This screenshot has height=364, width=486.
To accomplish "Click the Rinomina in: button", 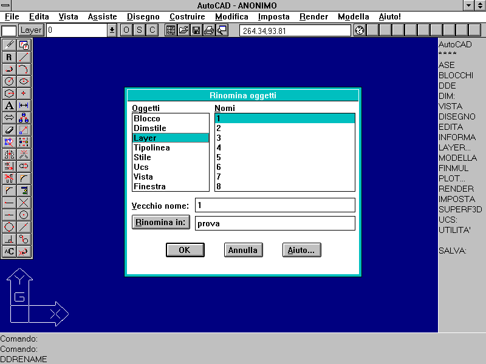I will [x=161, y=222].
